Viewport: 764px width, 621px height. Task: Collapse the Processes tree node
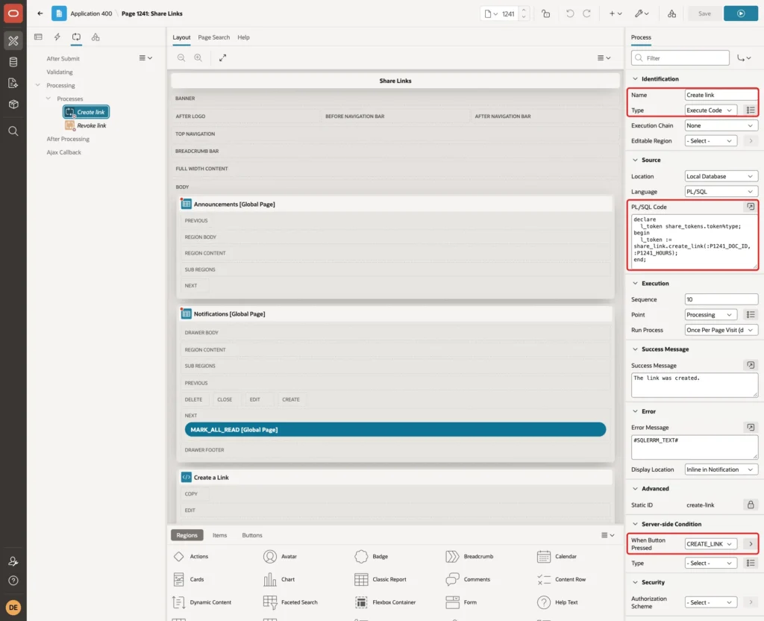[48, 99]
